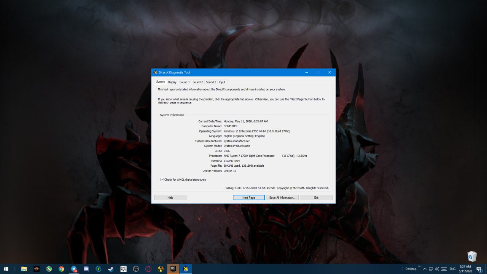
Task: Click the DxDiag version copyright text
Action: click(x=277, y=188)
